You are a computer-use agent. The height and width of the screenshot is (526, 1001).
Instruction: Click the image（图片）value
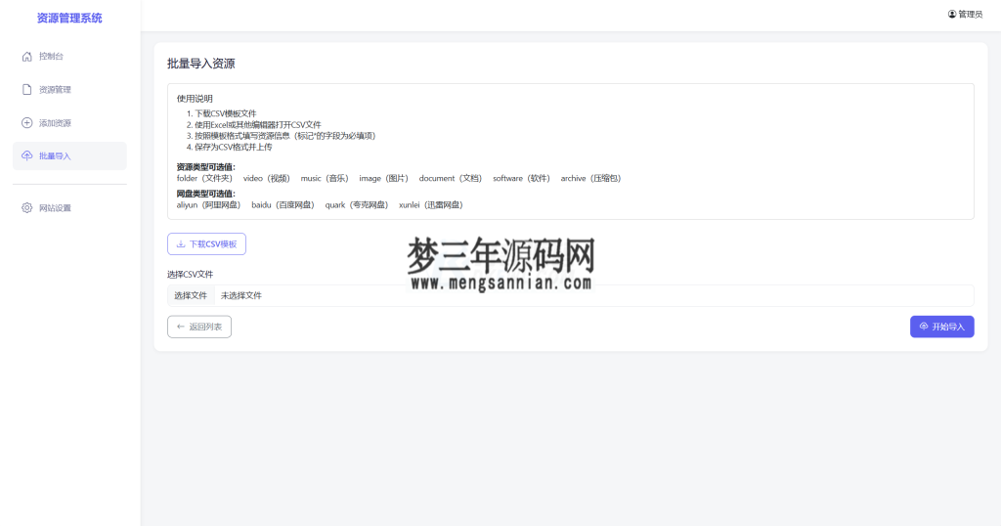383,178
